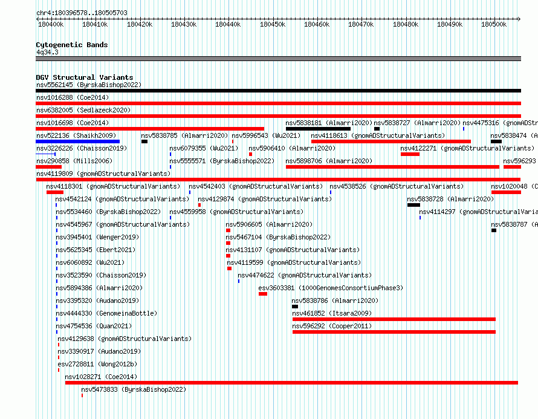This screenshot has width=538, height=419.
Task: Open the nsv4129638 gnomAD variant label
Action: coord(125,339)
